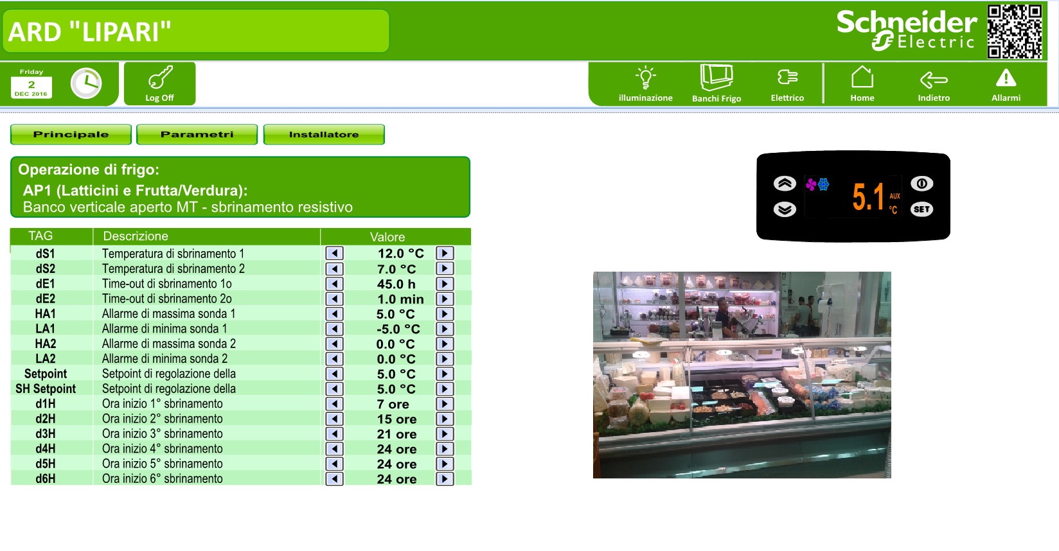Increase dS1 defrost temperature value
This screenshot has height=551, width=1059.
(445, 254)
